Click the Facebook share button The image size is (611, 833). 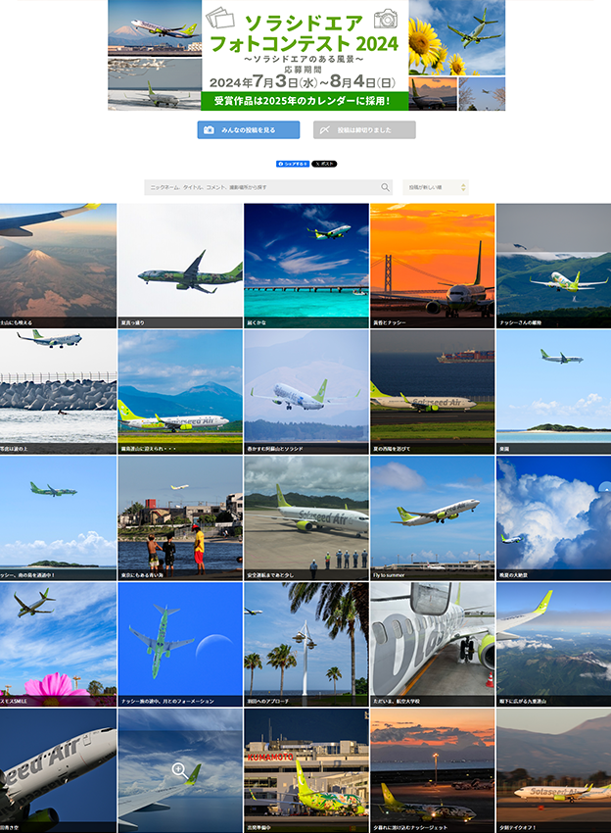tap(293, 164)
